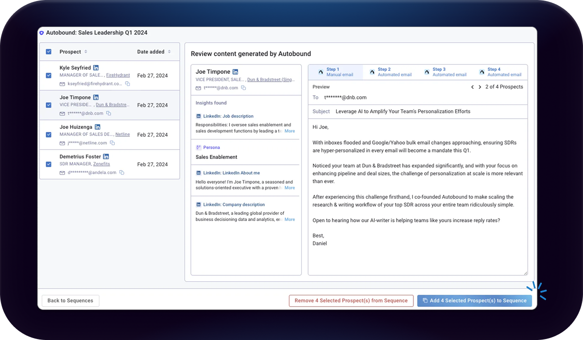Click the '2 of 4 Prospects' counter
Image resolution: width=583 pixels, height=340 pixels.
pyautogui.click(x=504, y=87)
